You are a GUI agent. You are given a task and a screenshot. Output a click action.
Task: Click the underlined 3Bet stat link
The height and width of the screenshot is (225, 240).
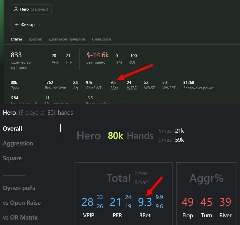point(114,88)
